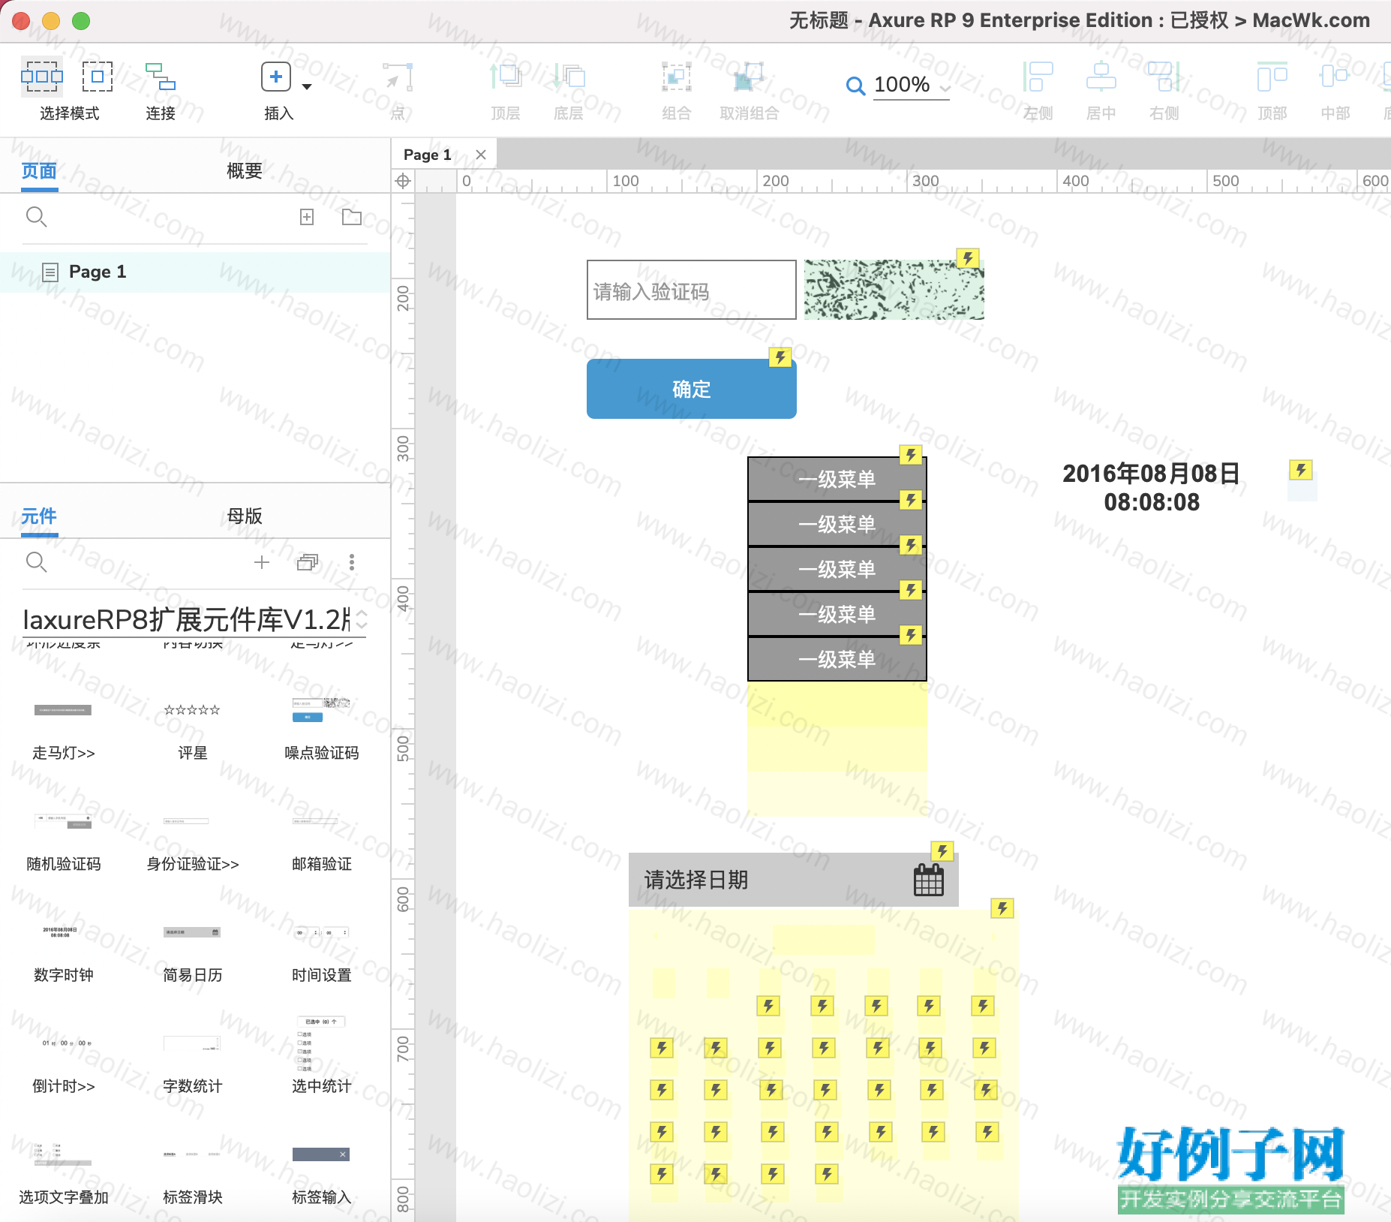Viewport: 1391px width, 1222px height.
Task: Click the 插入 plus button
Action: (x=276, y=77)
